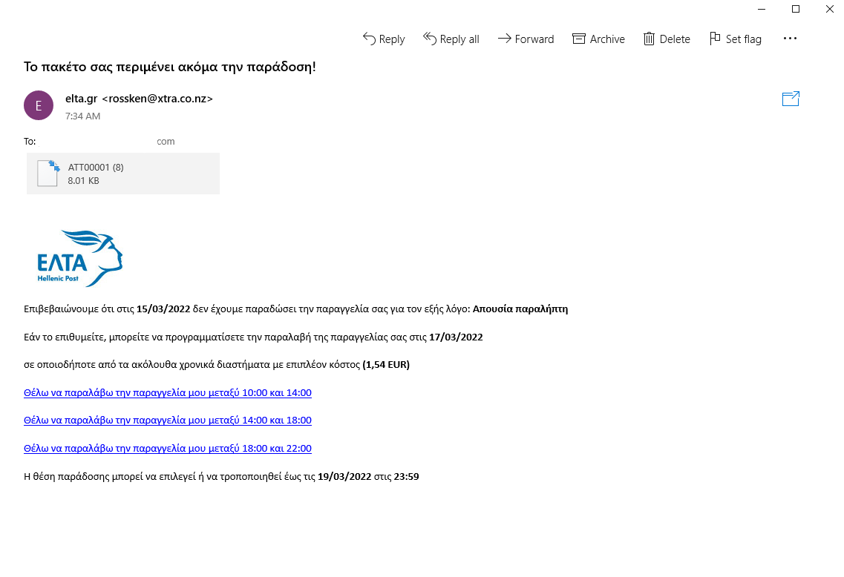Open the three-dot more actions menu
The image size is (844, 577).
point(790,38)
